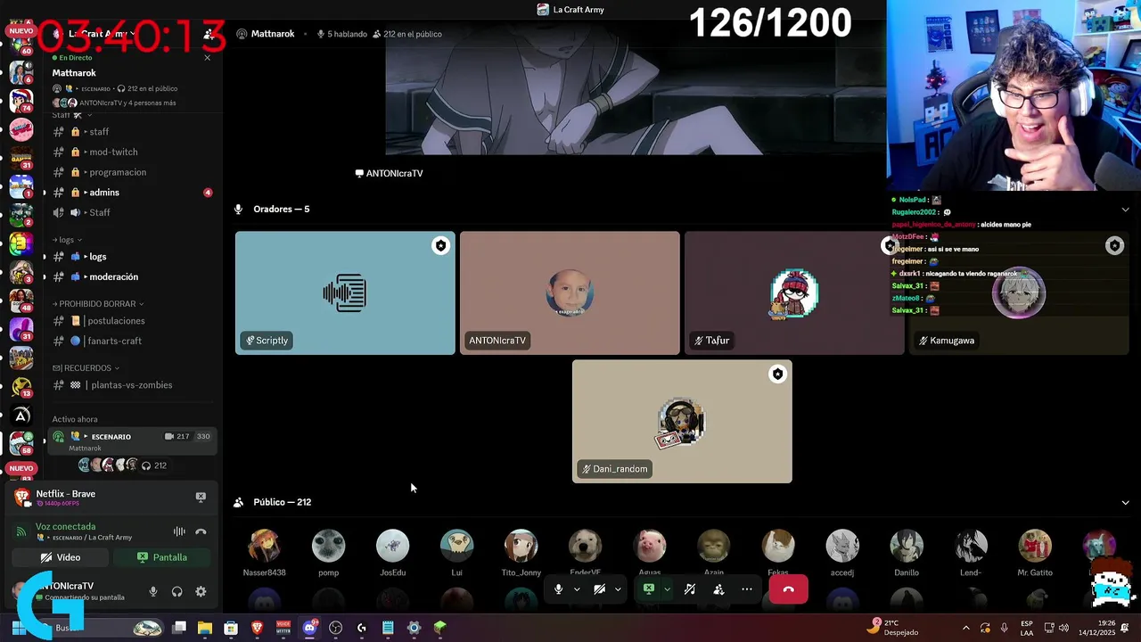Screen dimensions: 1141x642
Task: Click the NUEVO unread indicator near bottom of server list
Action: coord(21,468)
